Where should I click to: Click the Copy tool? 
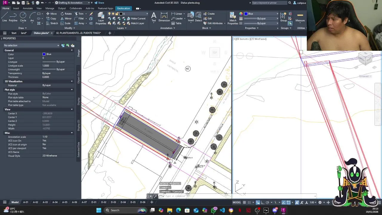point(51,19)
